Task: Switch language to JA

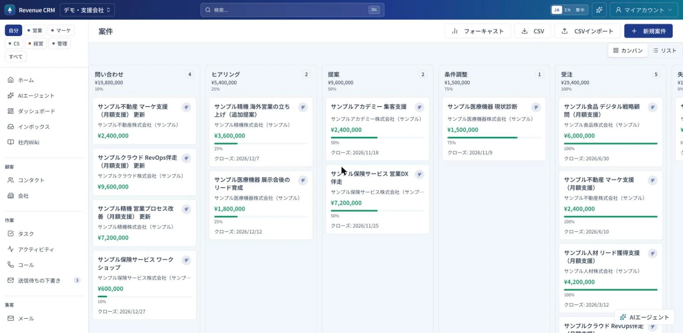Action: (x=557, y=10)
